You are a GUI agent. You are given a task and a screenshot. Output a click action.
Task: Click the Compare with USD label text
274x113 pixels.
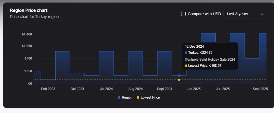pos(204,14)
